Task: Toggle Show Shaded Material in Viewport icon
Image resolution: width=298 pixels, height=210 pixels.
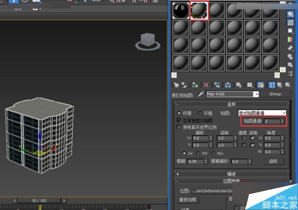Action: 260,85
